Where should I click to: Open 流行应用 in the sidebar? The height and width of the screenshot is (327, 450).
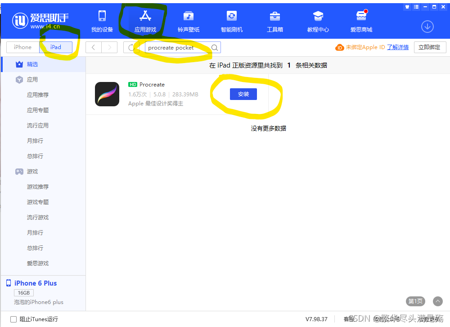pyautogui.click(x=38, y=126)
